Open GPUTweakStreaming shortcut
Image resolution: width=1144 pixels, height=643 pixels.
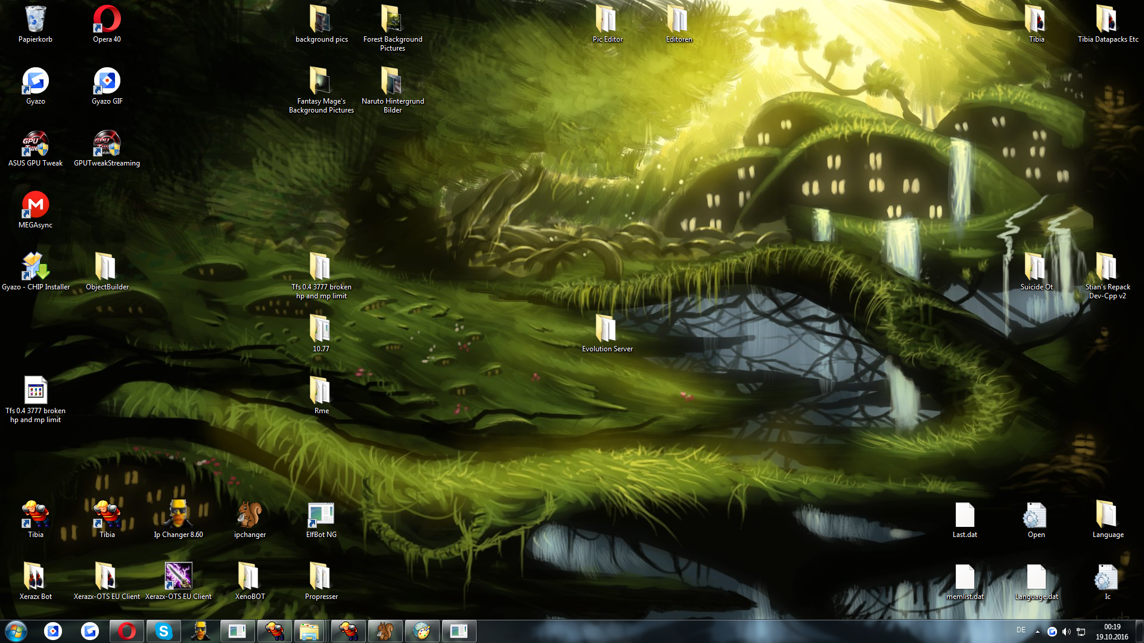(107, 148)
